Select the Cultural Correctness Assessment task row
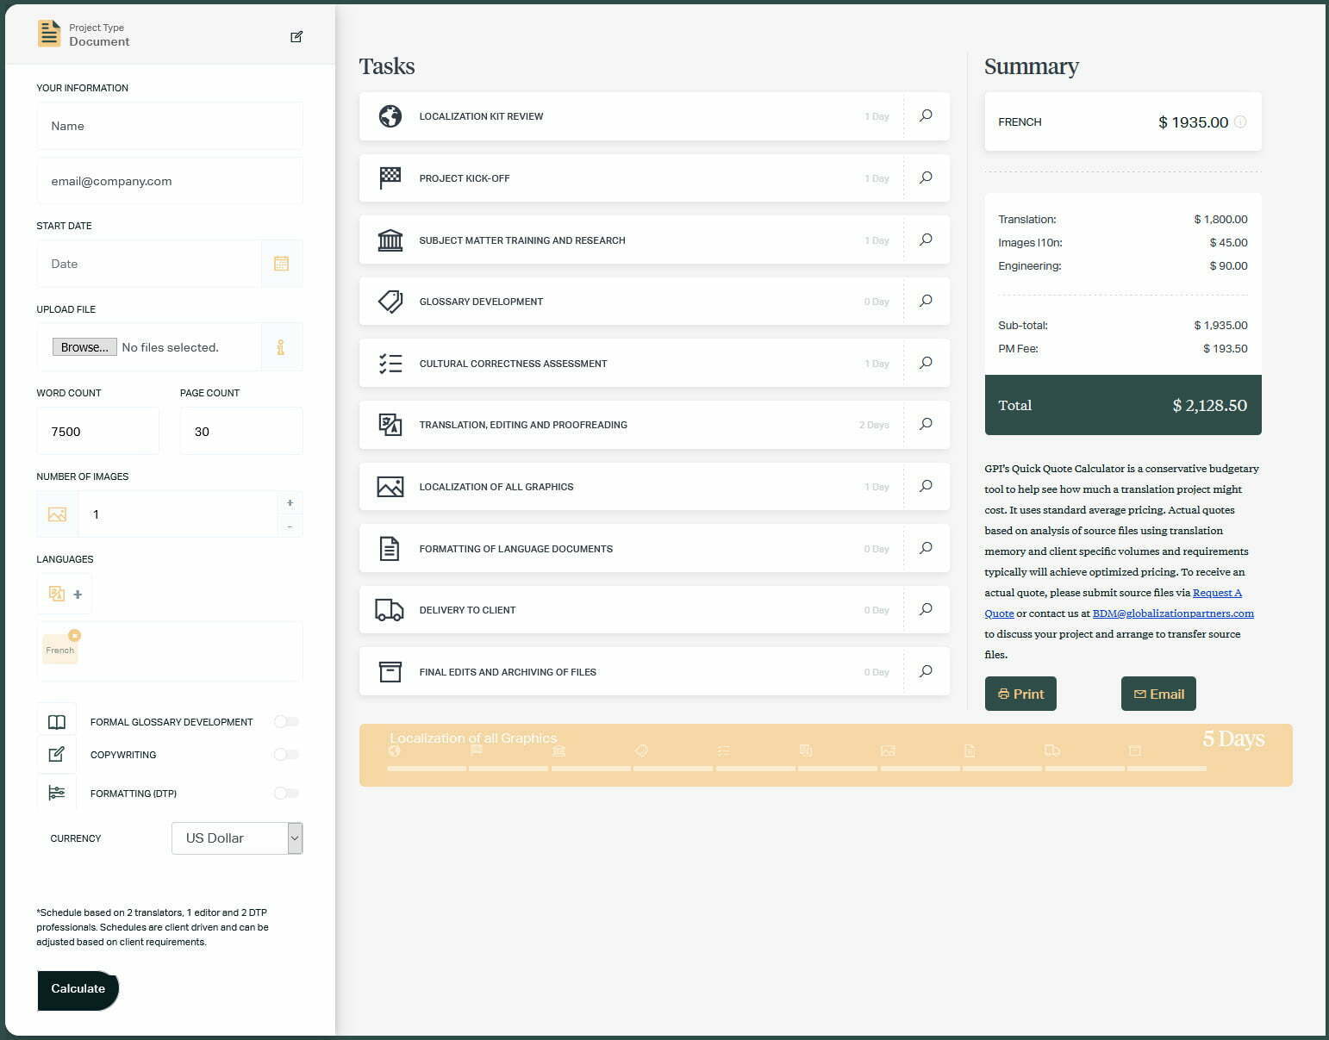The image size is (1329, 1040). tap(513, 364)
